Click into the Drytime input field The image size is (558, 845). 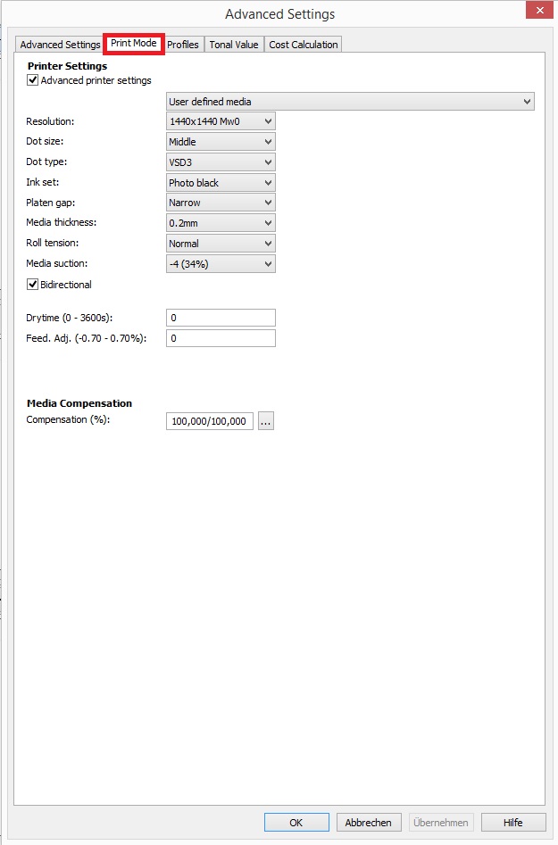[x=221, y=319]
